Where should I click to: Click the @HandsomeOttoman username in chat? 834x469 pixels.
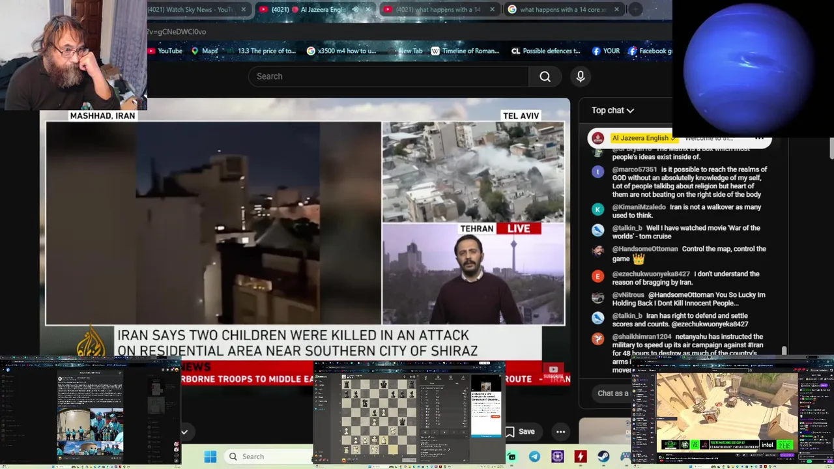pyautogui.click(x=645, y=249)
